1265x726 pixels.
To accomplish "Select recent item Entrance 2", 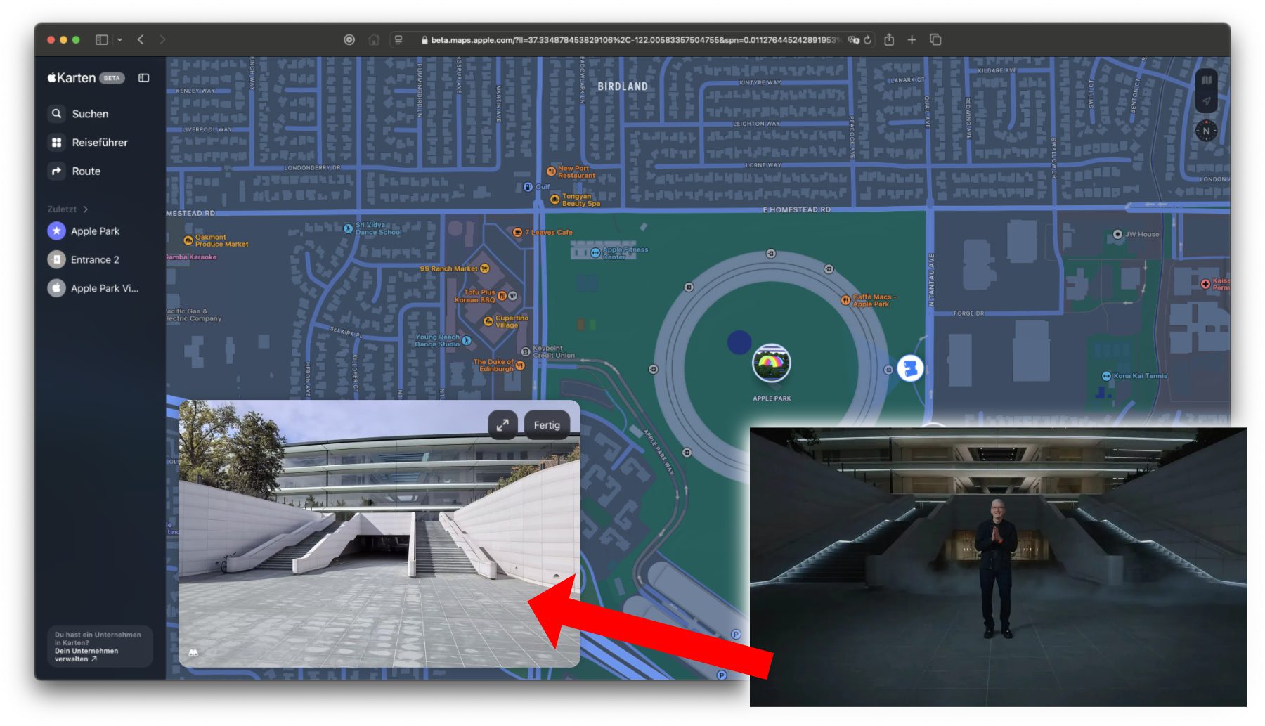I will tap(94, 260).
